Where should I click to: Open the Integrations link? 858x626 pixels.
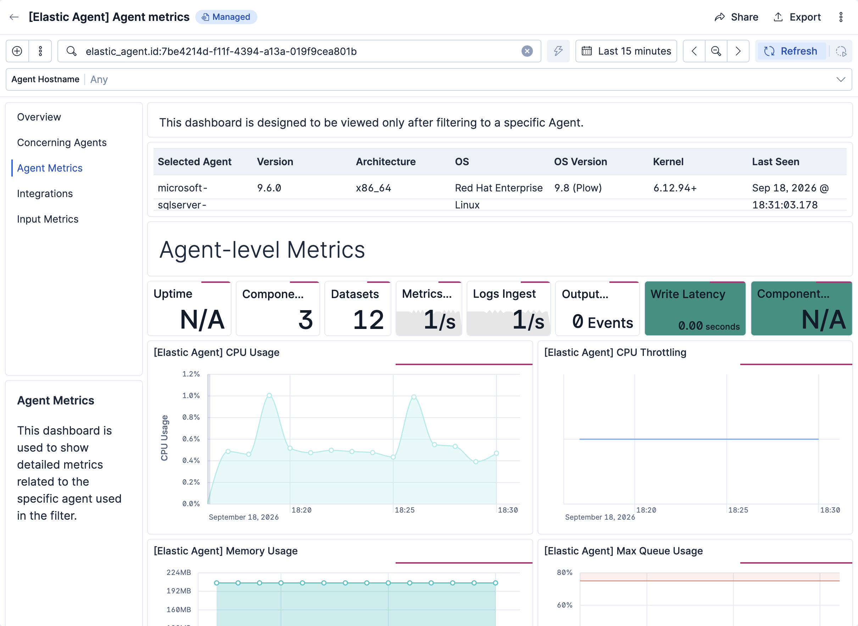click(45, 194)
